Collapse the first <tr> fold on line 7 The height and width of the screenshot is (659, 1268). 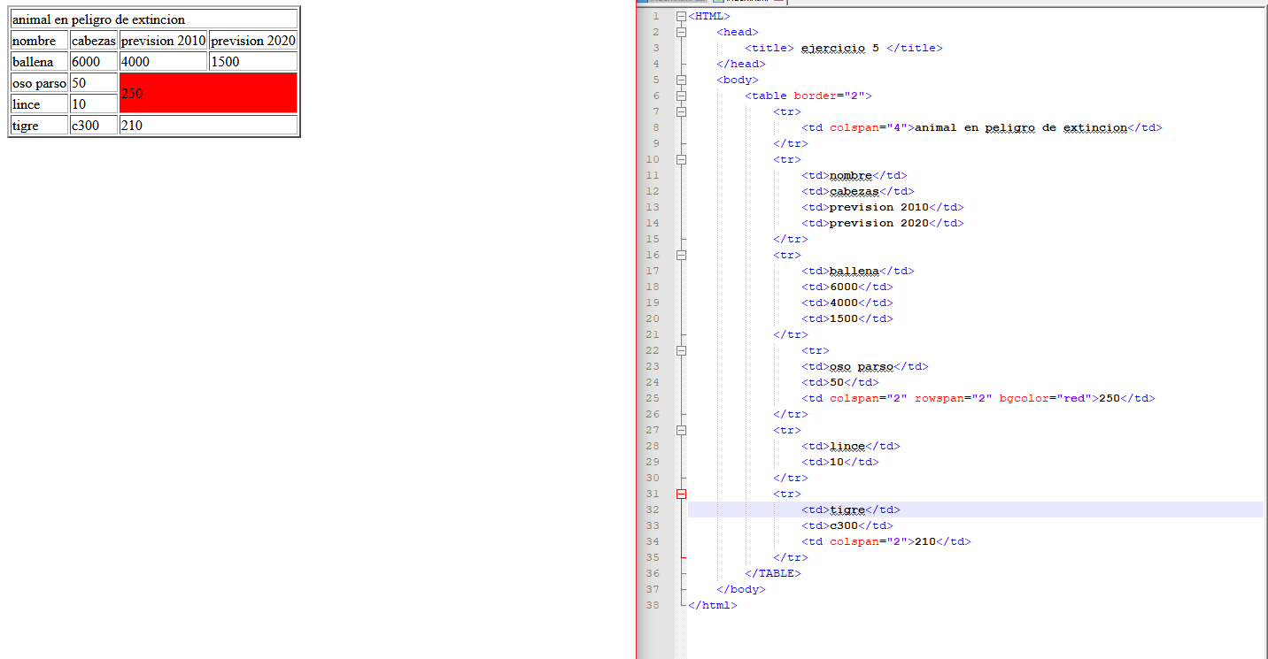tap(681, 111)
